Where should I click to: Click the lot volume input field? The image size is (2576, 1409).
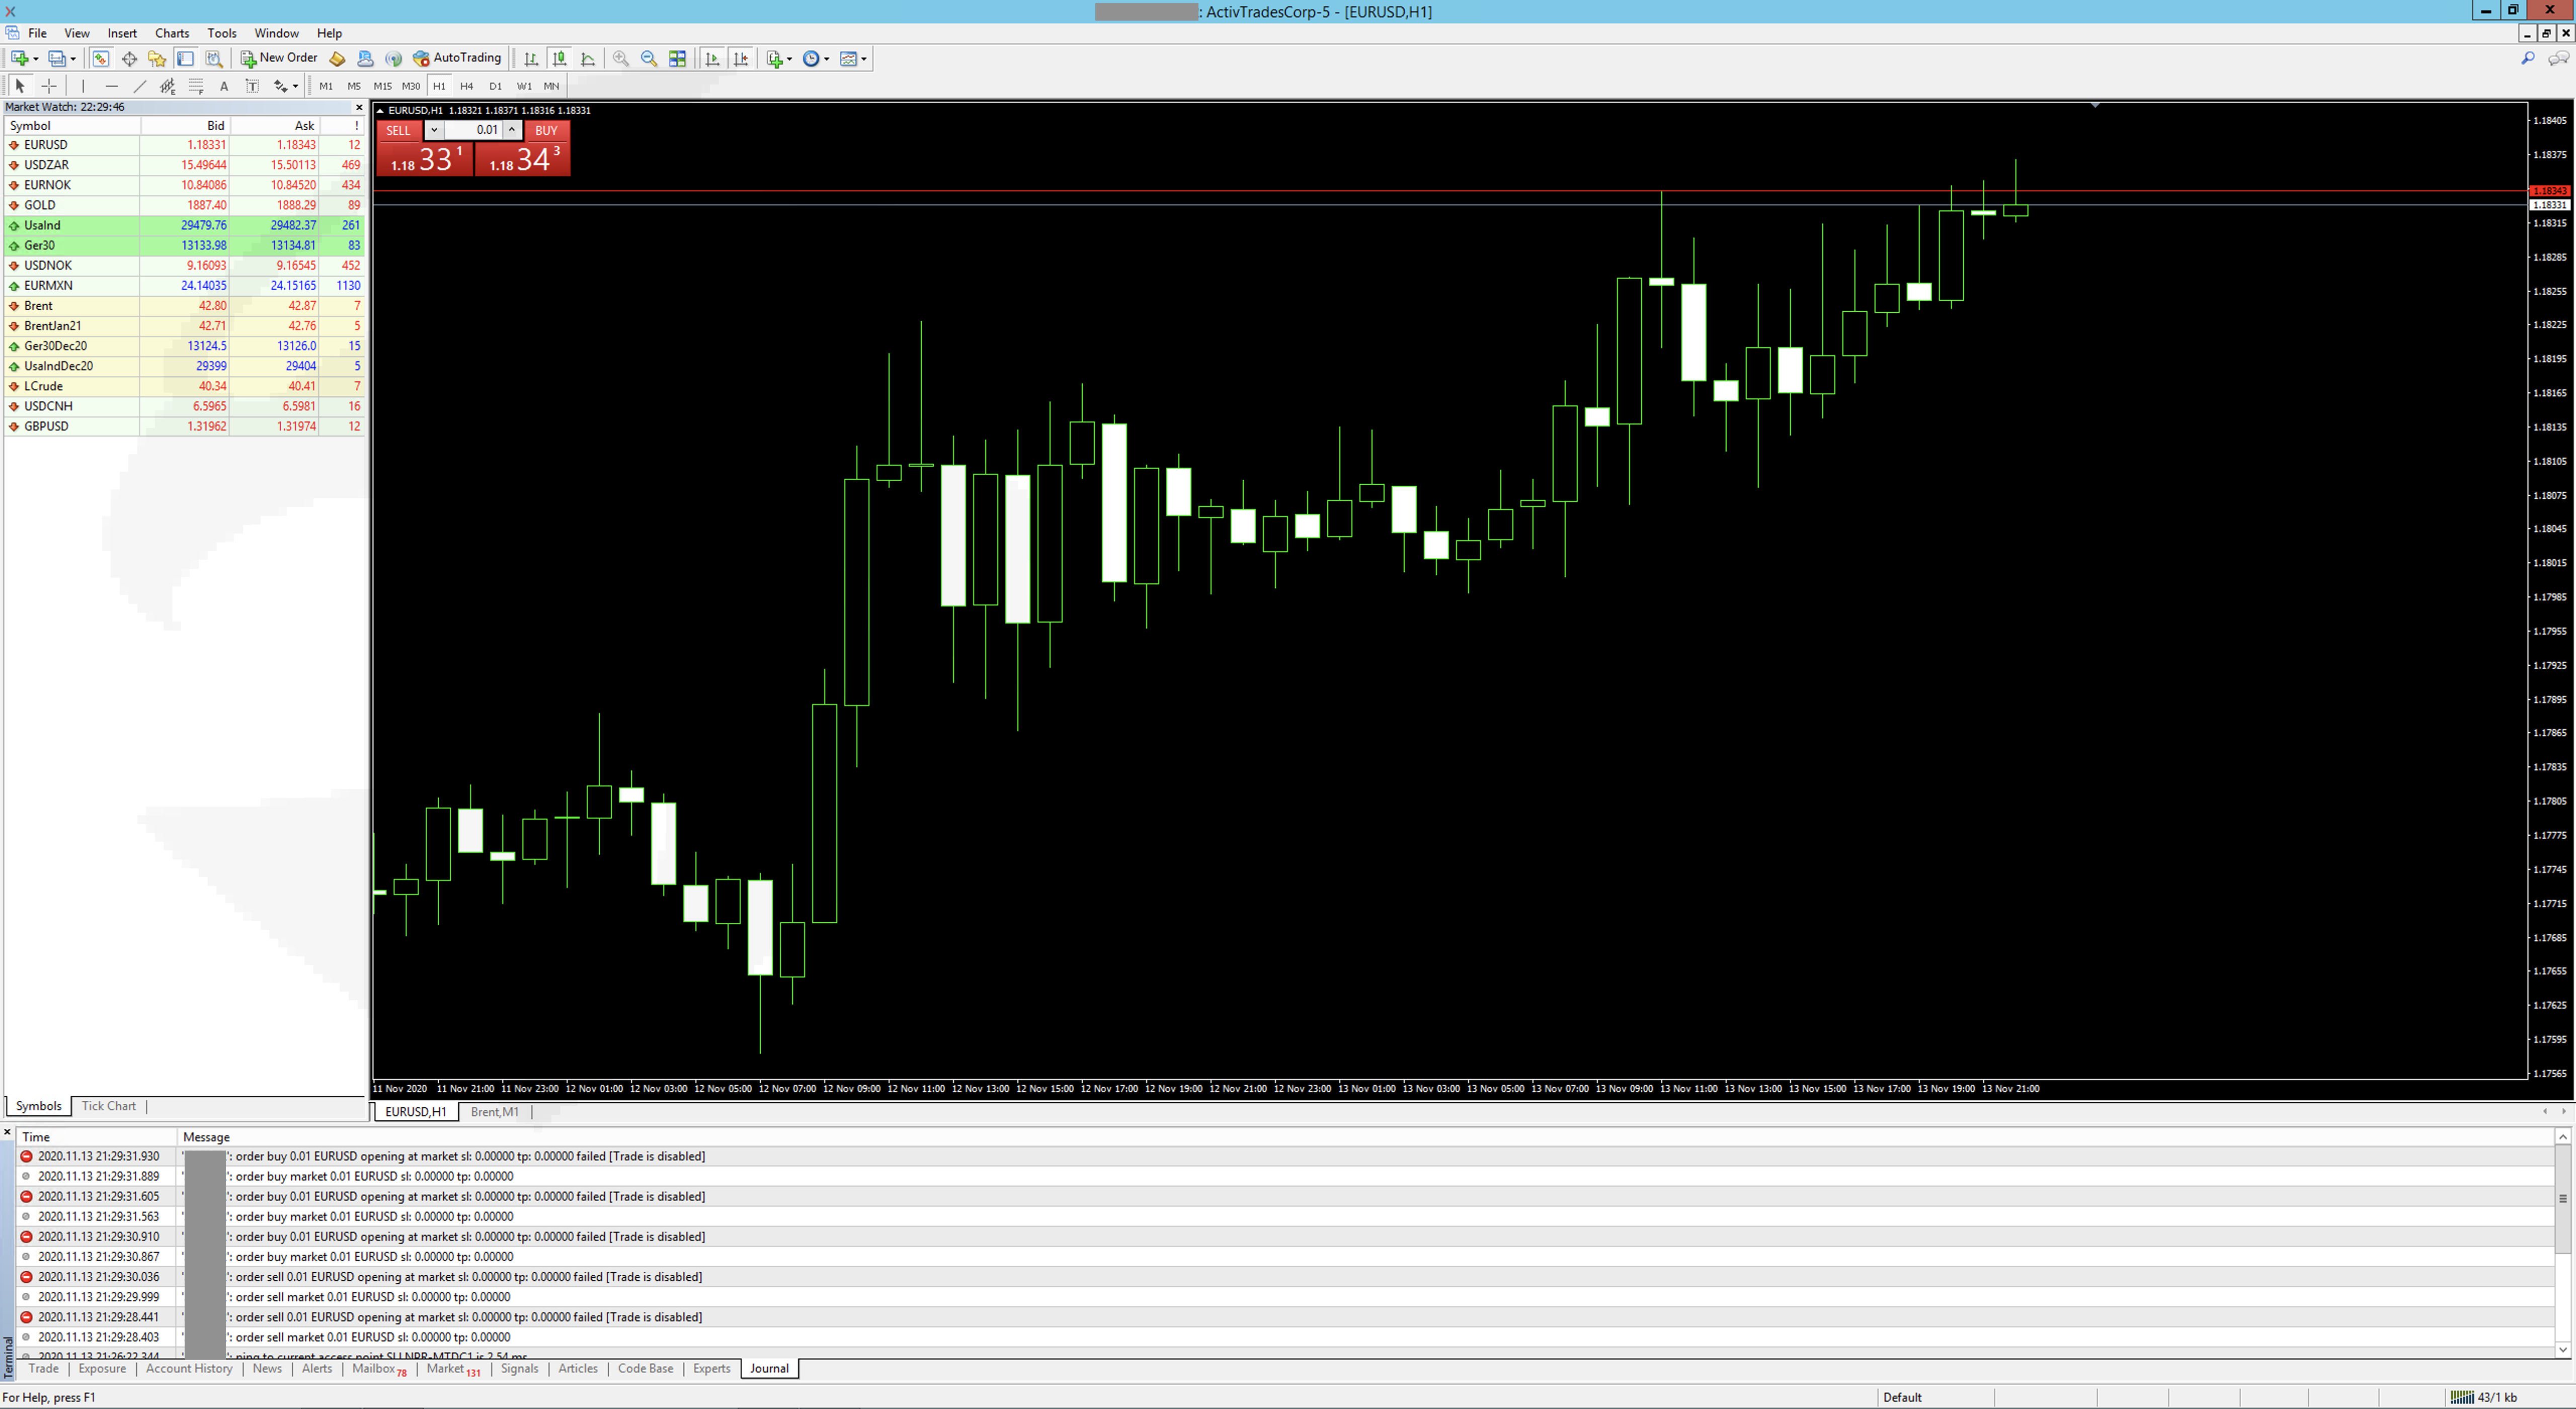point(473,130)
